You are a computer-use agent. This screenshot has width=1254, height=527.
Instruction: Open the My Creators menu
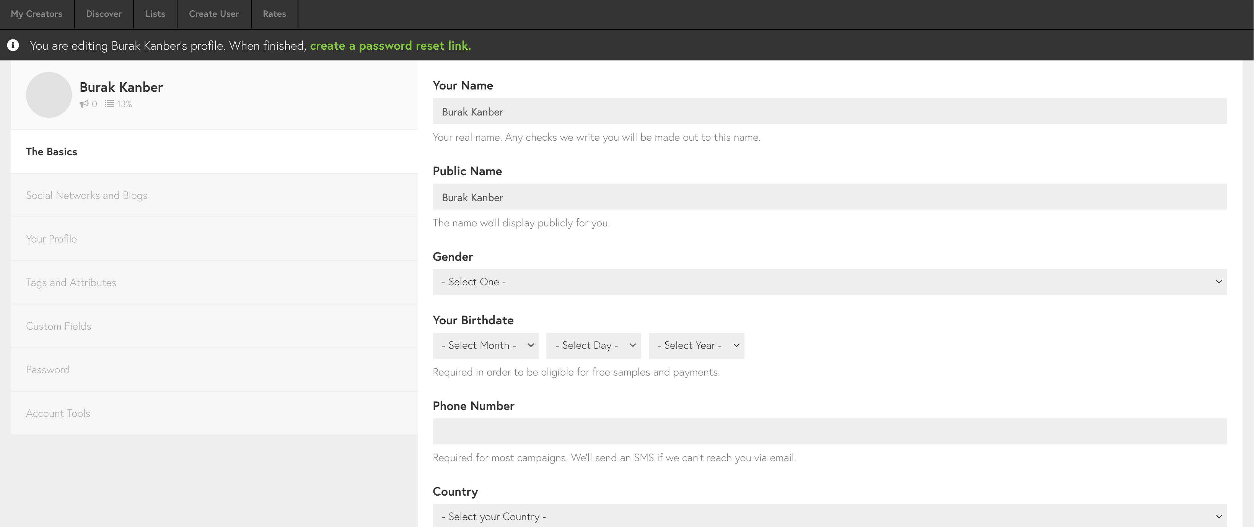36,14
